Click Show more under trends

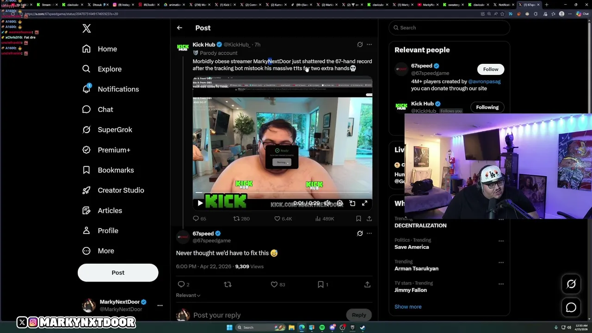[x=408, y=307]
